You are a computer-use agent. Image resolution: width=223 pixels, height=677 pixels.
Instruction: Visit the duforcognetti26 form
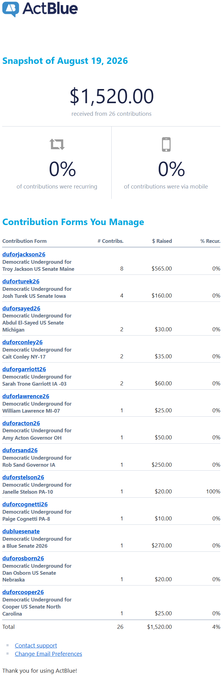coord(25,504)
